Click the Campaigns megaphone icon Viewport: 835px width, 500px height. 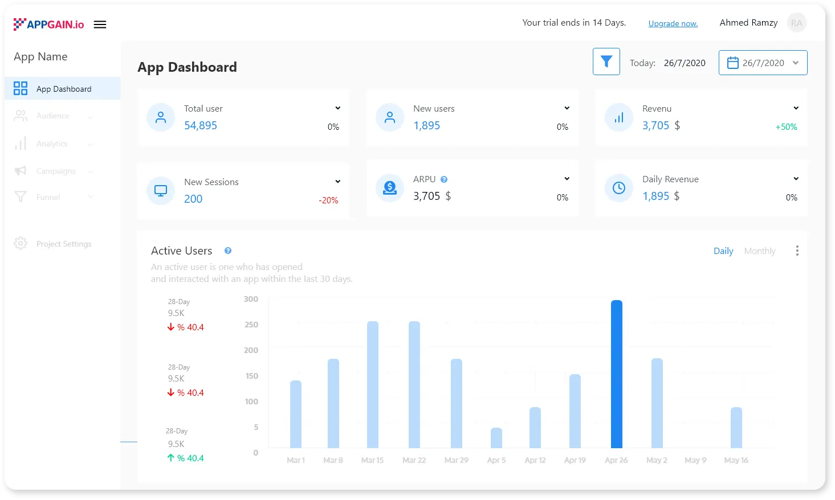coord(21,171)
